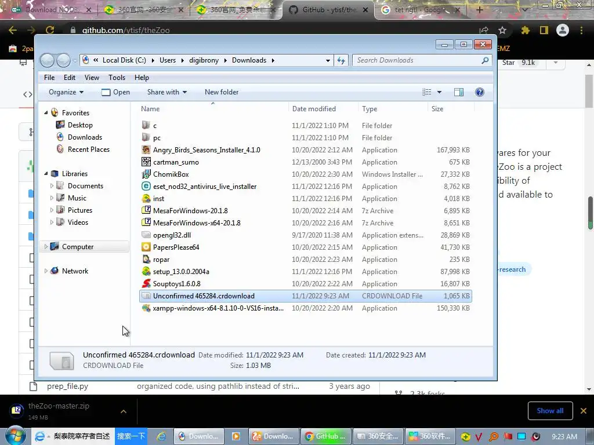Open the Organize dropdown
594x445 pixels.
click(x=66, y=92)
